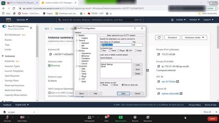The width and height of the screenshot is (219, 123).
Task: Open EC2 Dashboard in sidebar
Action: (x=12, y=35)
